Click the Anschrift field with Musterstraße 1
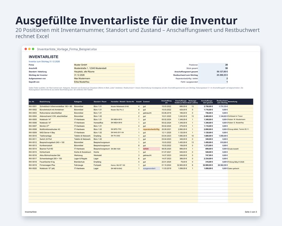This screenshot has height=226, width=282. 104,68
